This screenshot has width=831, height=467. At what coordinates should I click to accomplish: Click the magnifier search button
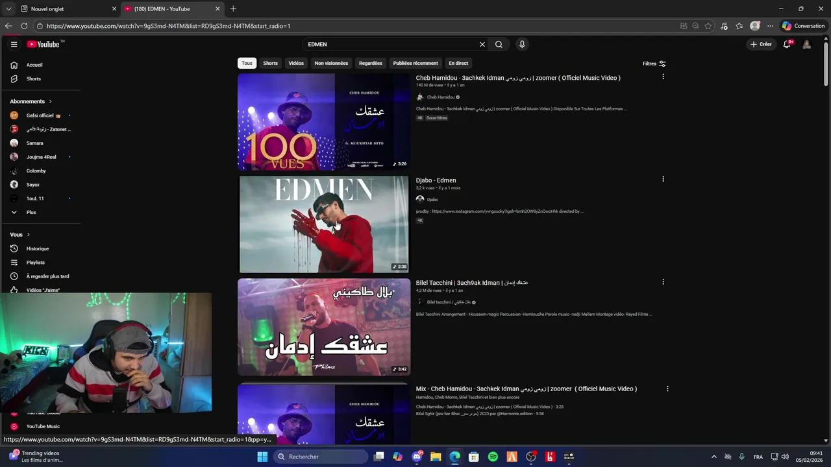tap(499, 44)
